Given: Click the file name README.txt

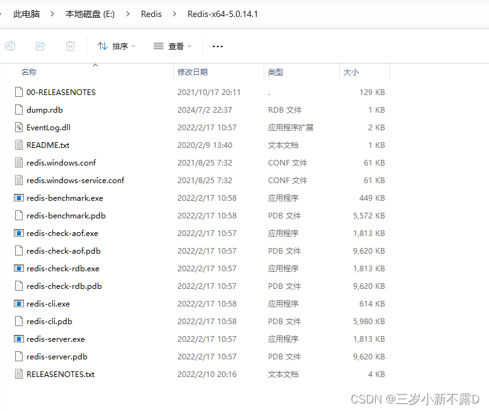Looking at the screenshot, I should pyautogui.click(x=48, y=145).
